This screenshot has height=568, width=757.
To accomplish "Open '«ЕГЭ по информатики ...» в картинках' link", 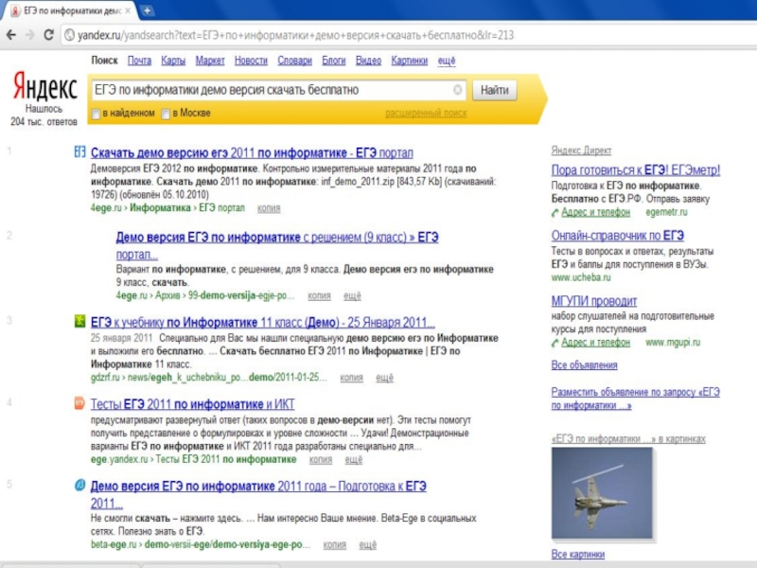I will coord(628,439).
